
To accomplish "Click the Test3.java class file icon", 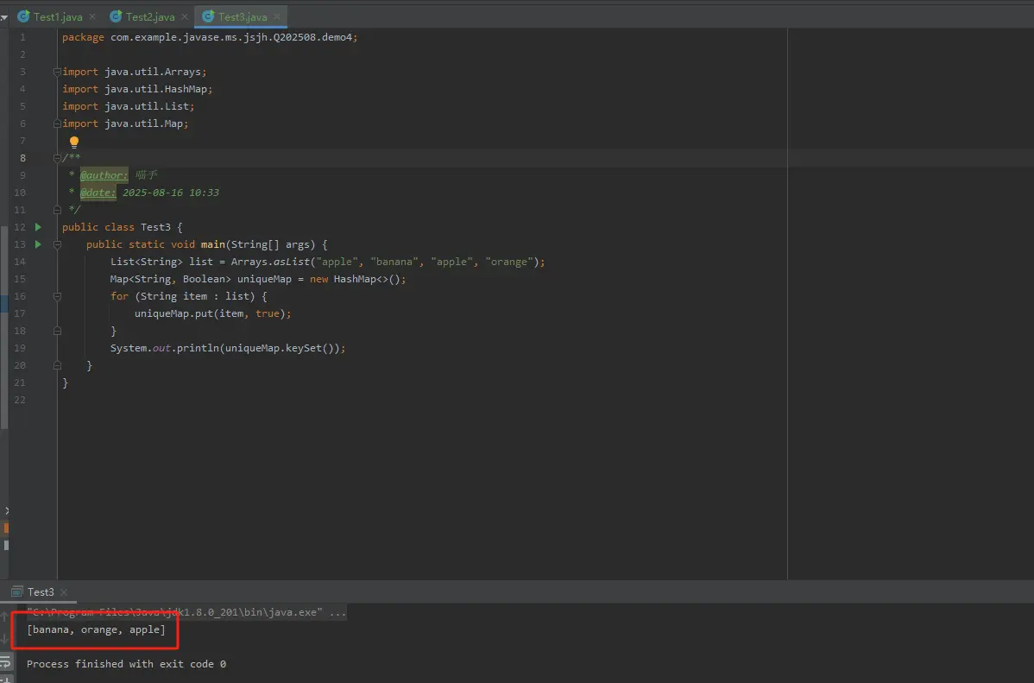I will (x=208, y=16).
